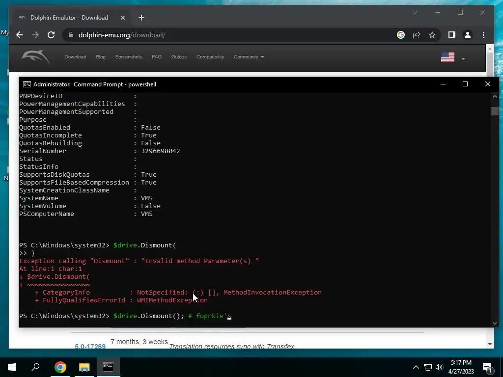This screenshot has width=503, height=377.
Task: Open Google icon in address bar
Action: [401, 35]
